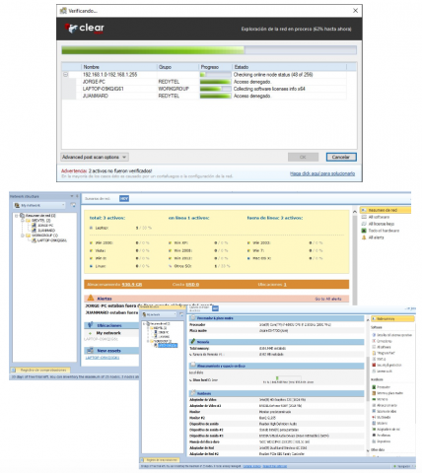Image resolution: width=422 pixels, height=473 pixels.
Task: Click the Clear logo in dialog header
Action: (x=85, y=29)
